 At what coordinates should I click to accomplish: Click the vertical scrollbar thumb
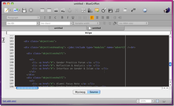click(x=170, y=64)
